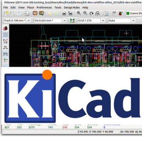Screen dimensions: 142x142
Task: Open the Edit menu
Action: click(x=13, y=7)
